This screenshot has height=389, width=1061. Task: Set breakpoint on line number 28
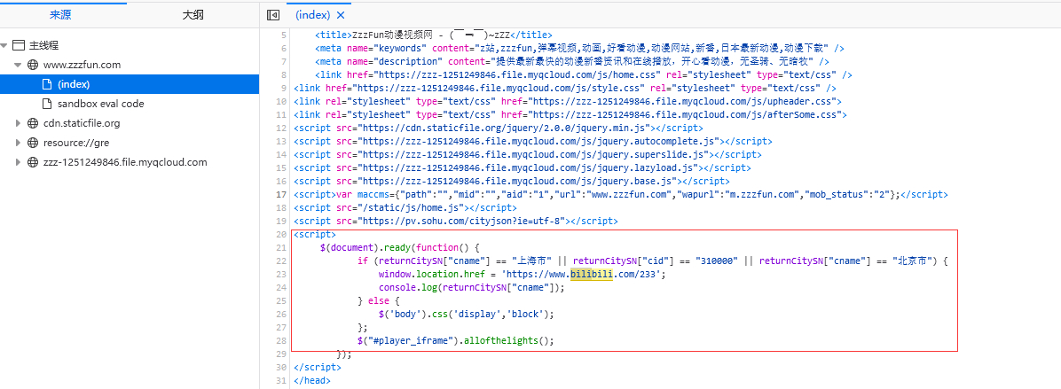click(281, 341)
